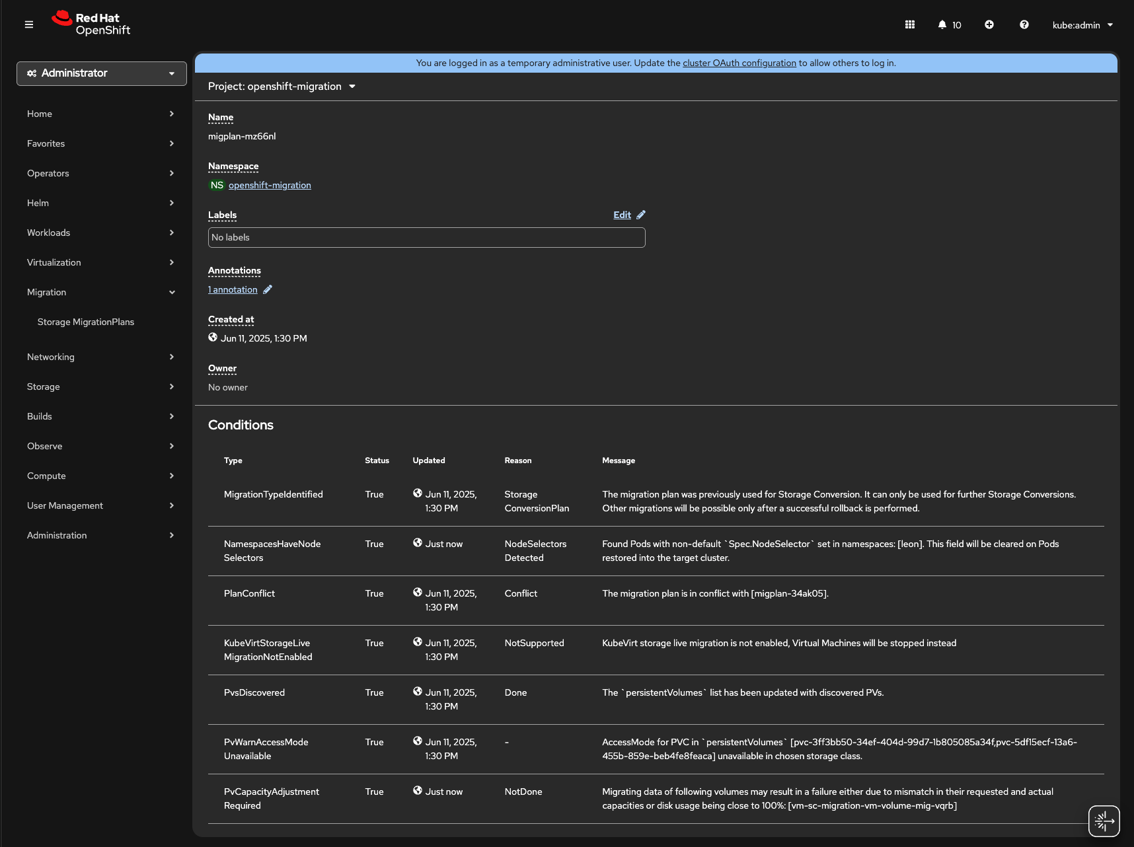Click the Annotations field label
The height and width of the screenshot is (847, 1134).
(235, 270)
